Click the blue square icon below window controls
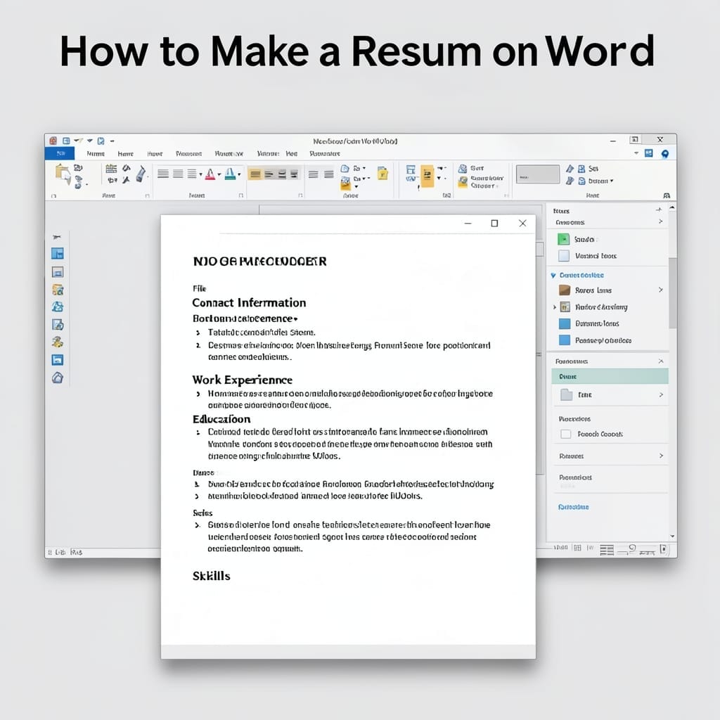 pyautogui.click(x=648, y=153)
